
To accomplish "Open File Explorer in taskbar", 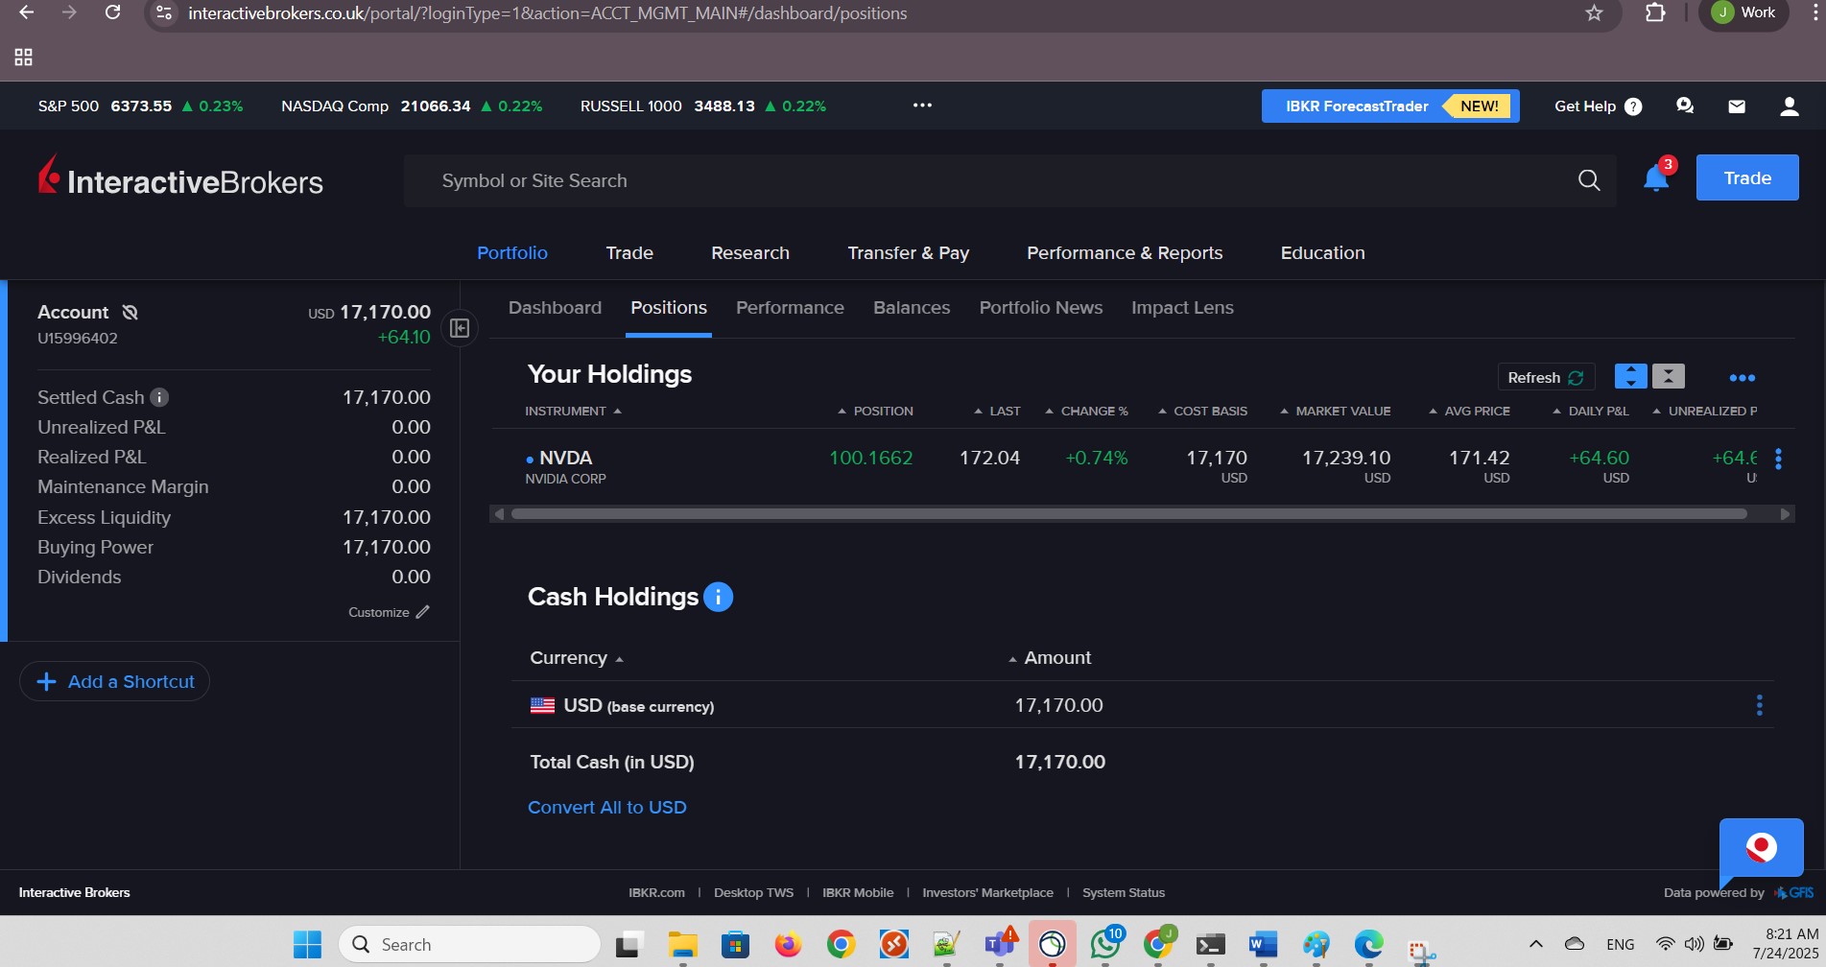I will click(682, 945).
